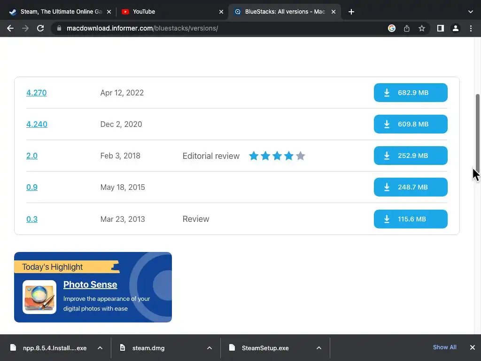Expand options for npp.8.5.4 installer download
481x361 pixels.
click(100, 348)
